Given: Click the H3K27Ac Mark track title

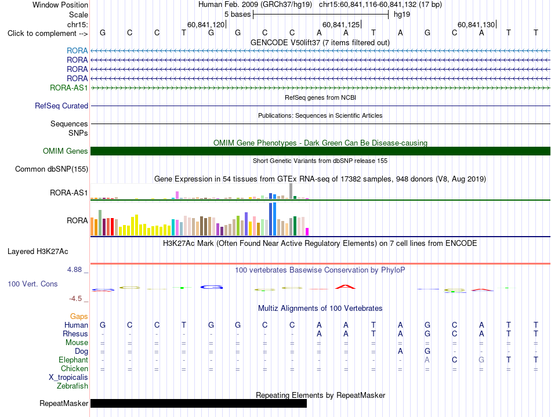Looking at the screenshot, I should pos(320,244).
